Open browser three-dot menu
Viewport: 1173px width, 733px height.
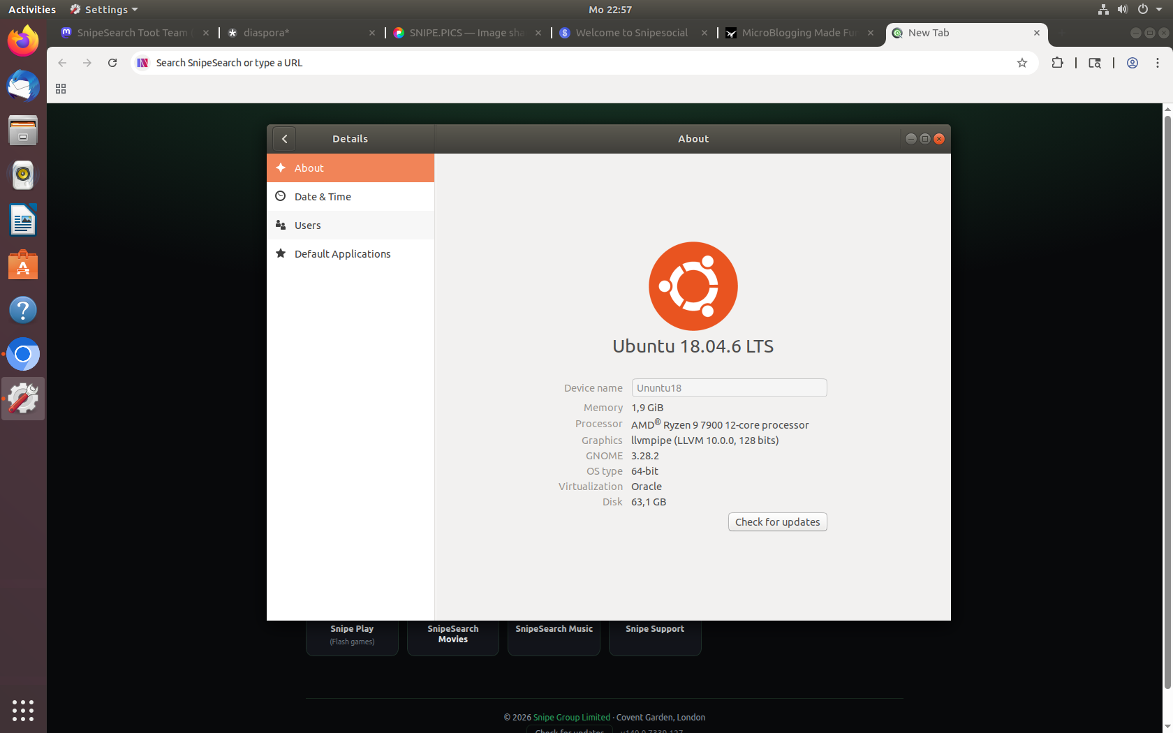1158,63
